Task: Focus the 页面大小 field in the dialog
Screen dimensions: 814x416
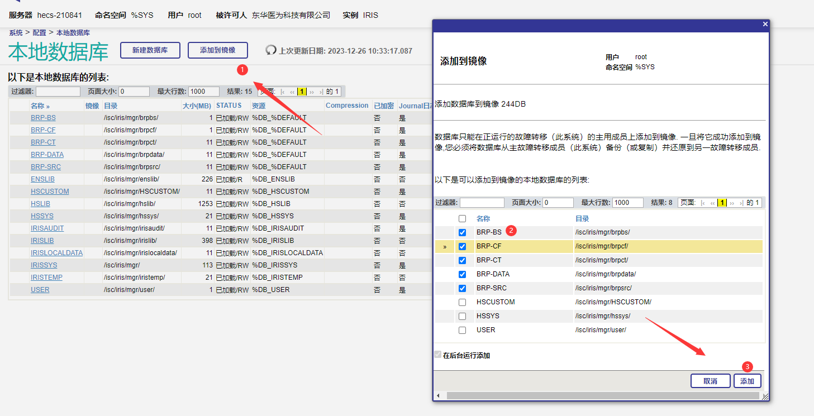Action: [x=558, y=203]
